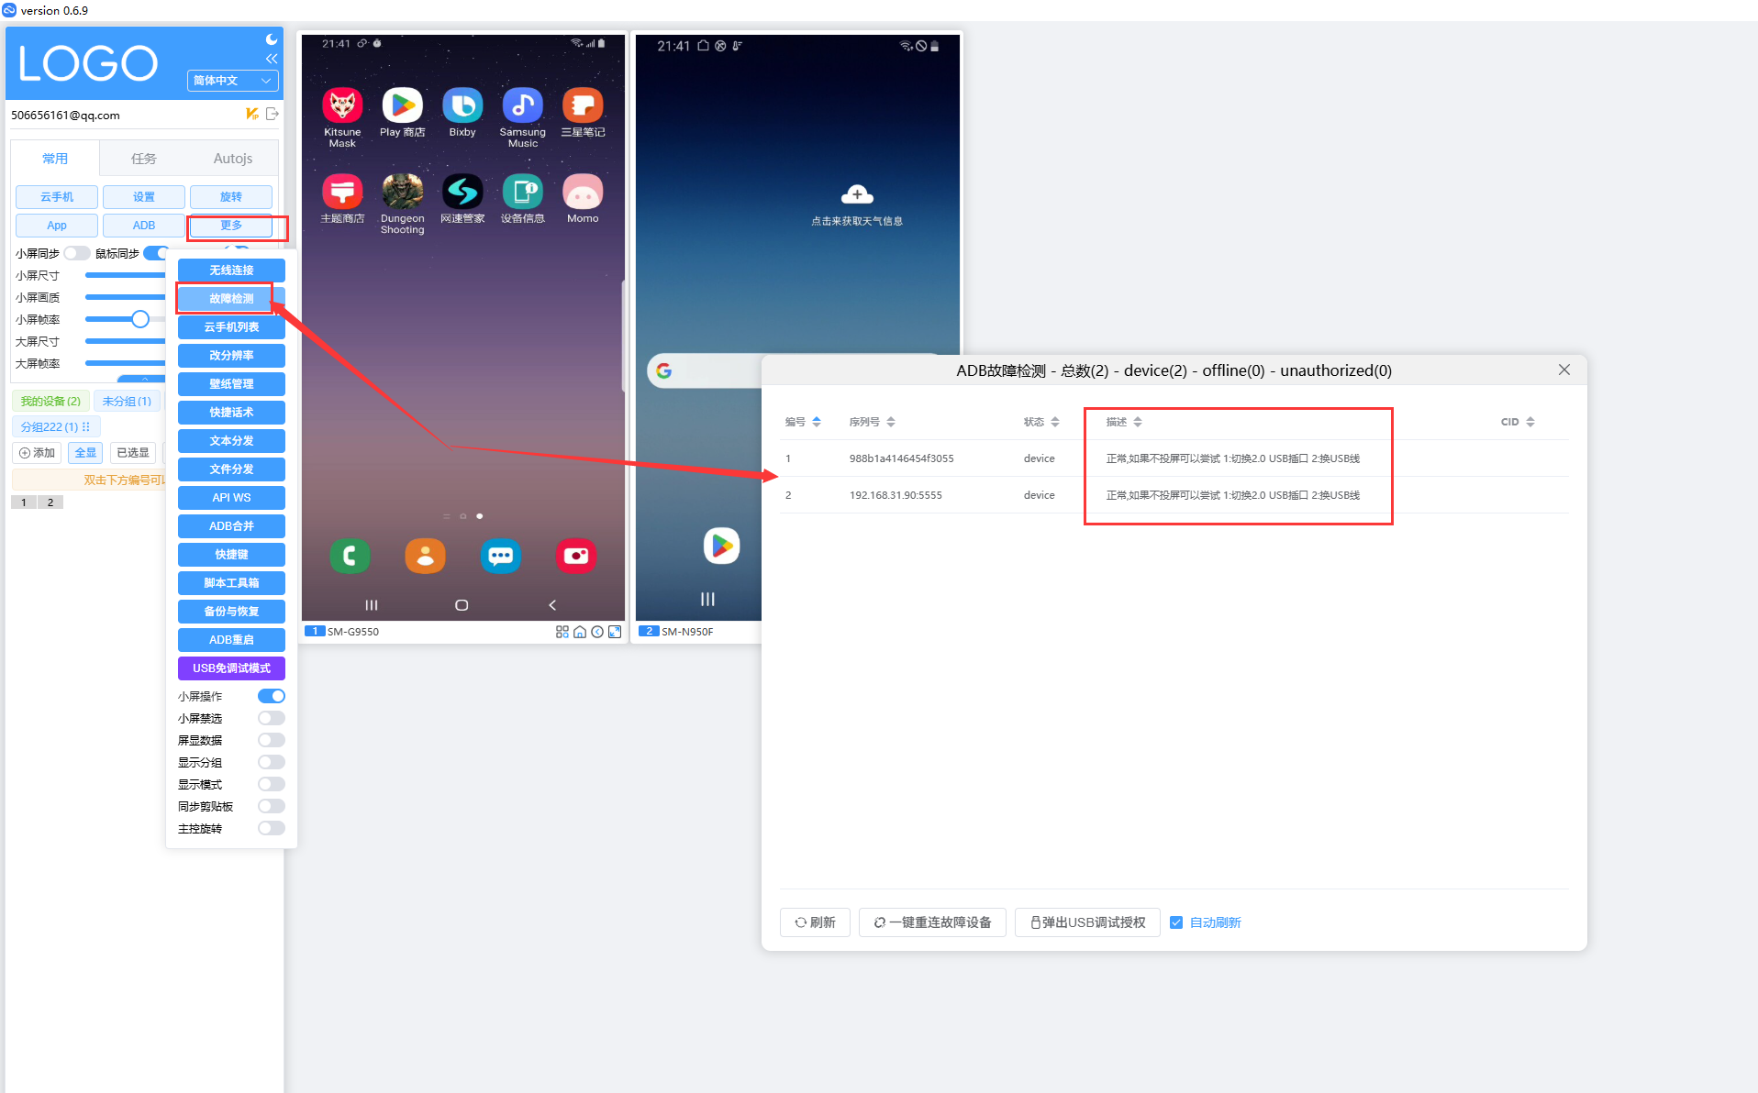1758x1093 pixels.
Task: Open the 简体中文 language dropdown
Action: (x=232, y=81)
